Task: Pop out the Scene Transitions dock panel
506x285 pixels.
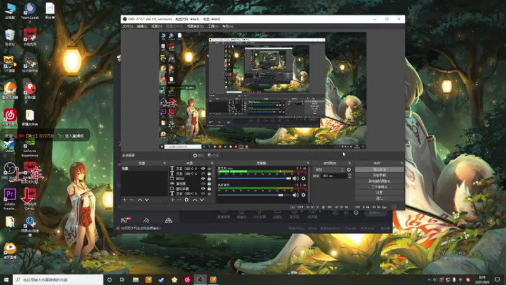Action: pos(350,163)
